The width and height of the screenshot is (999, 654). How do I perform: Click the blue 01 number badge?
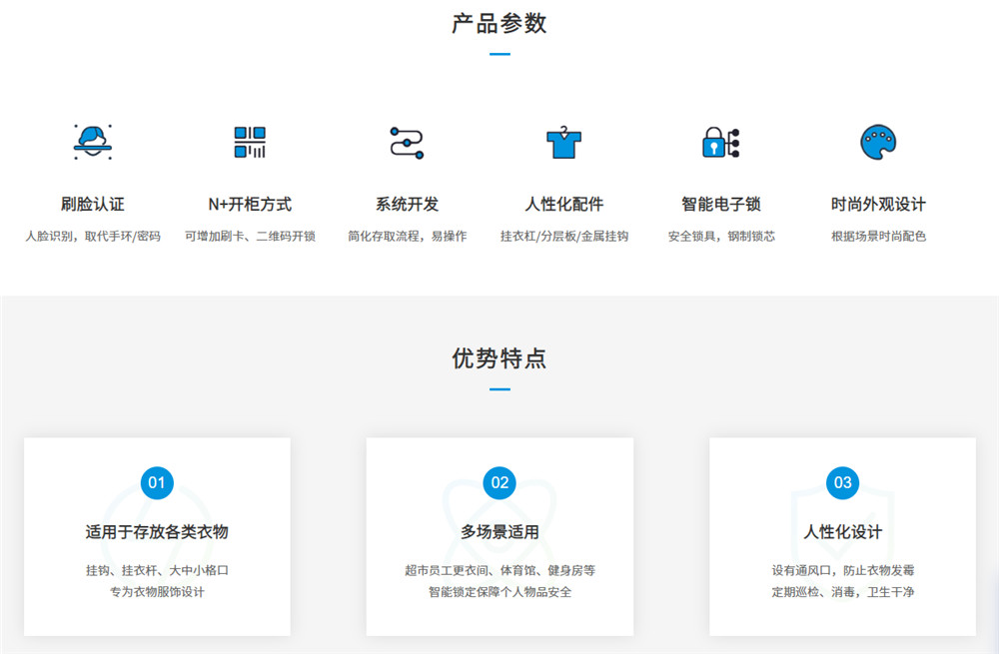pyautogui.click(x=157, y=483)
